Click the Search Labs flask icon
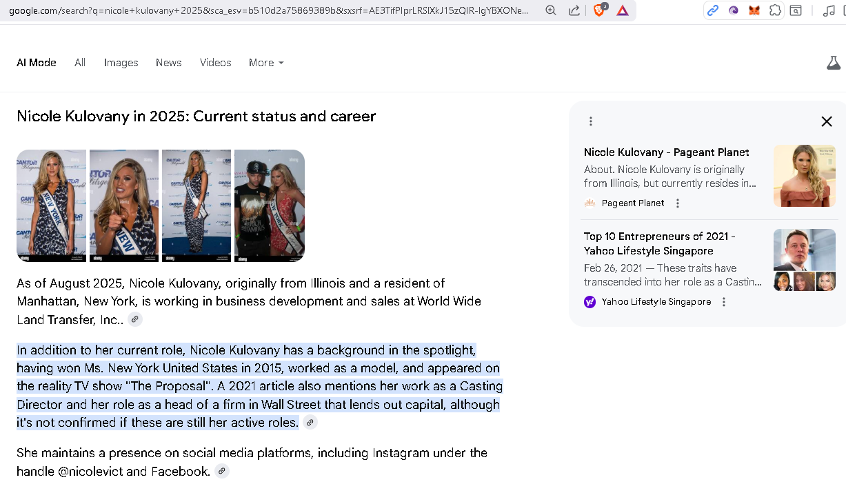This screenshot has width=846, height=493. (x=834, y=63)
